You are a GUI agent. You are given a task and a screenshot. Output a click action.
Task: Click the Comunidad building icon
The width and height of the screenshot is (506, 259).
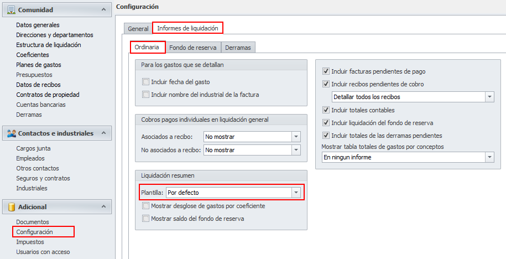(11, 10)
